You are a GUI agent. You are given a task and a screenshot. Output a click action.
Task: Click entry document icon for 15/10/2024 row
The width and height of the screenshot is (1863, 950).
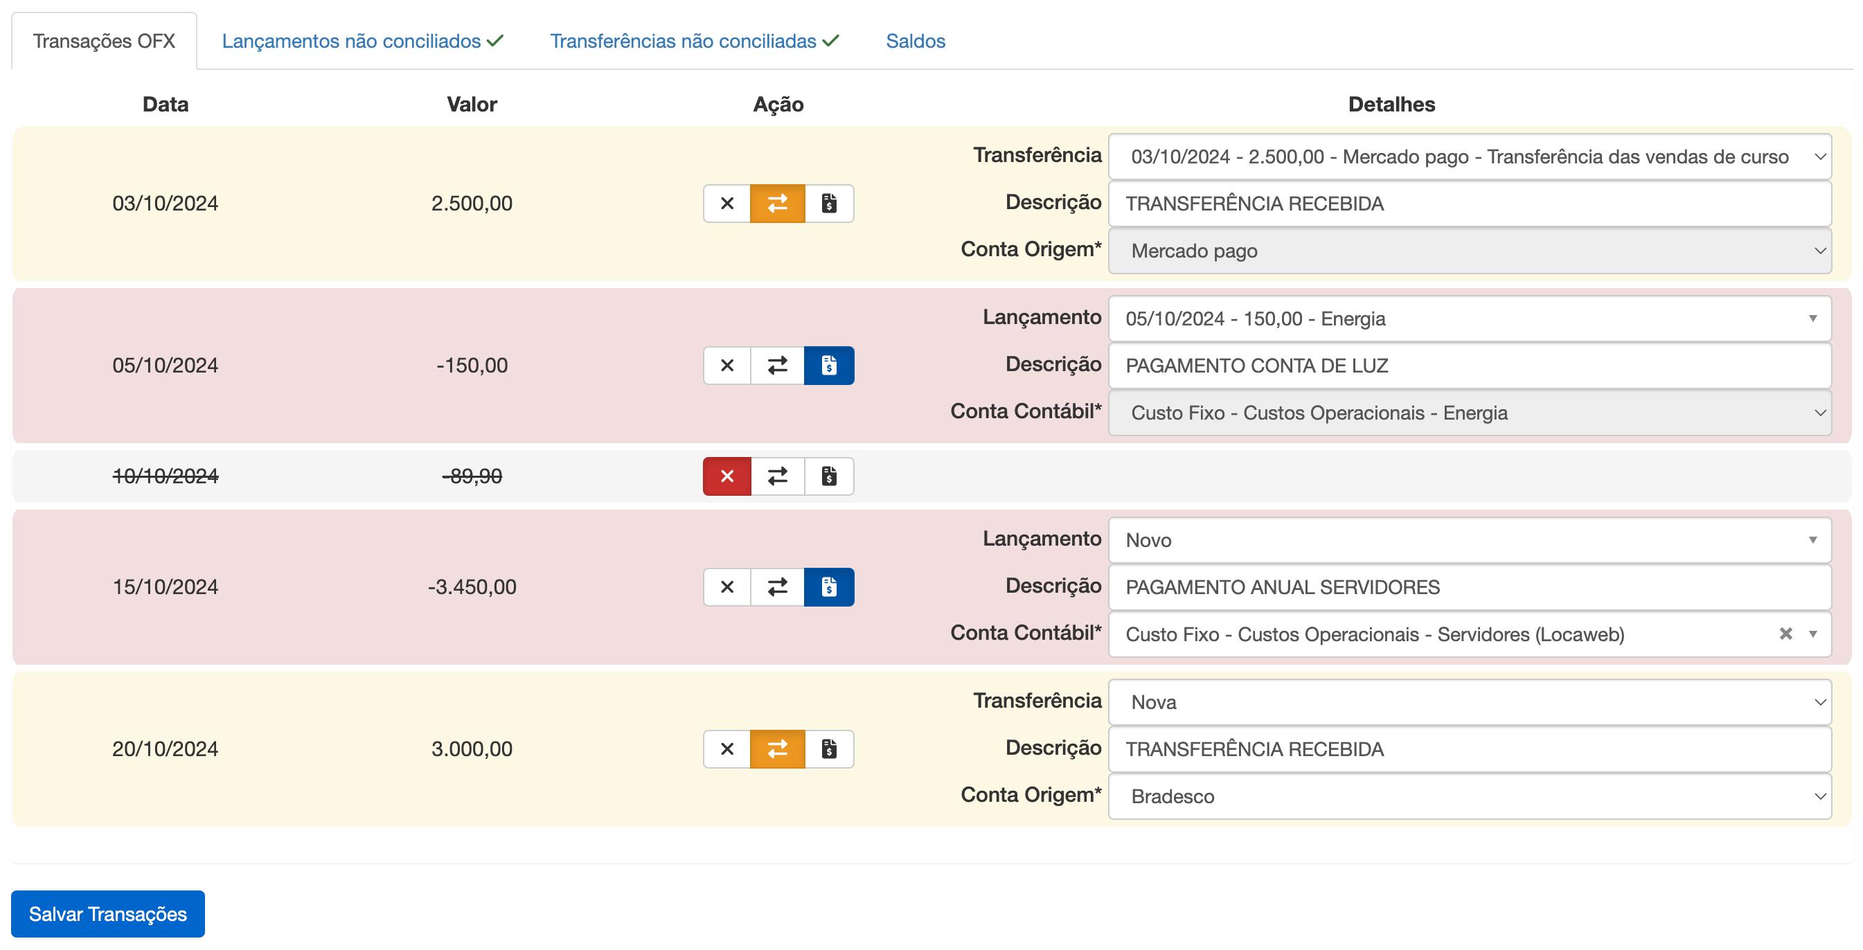(829, 586)
